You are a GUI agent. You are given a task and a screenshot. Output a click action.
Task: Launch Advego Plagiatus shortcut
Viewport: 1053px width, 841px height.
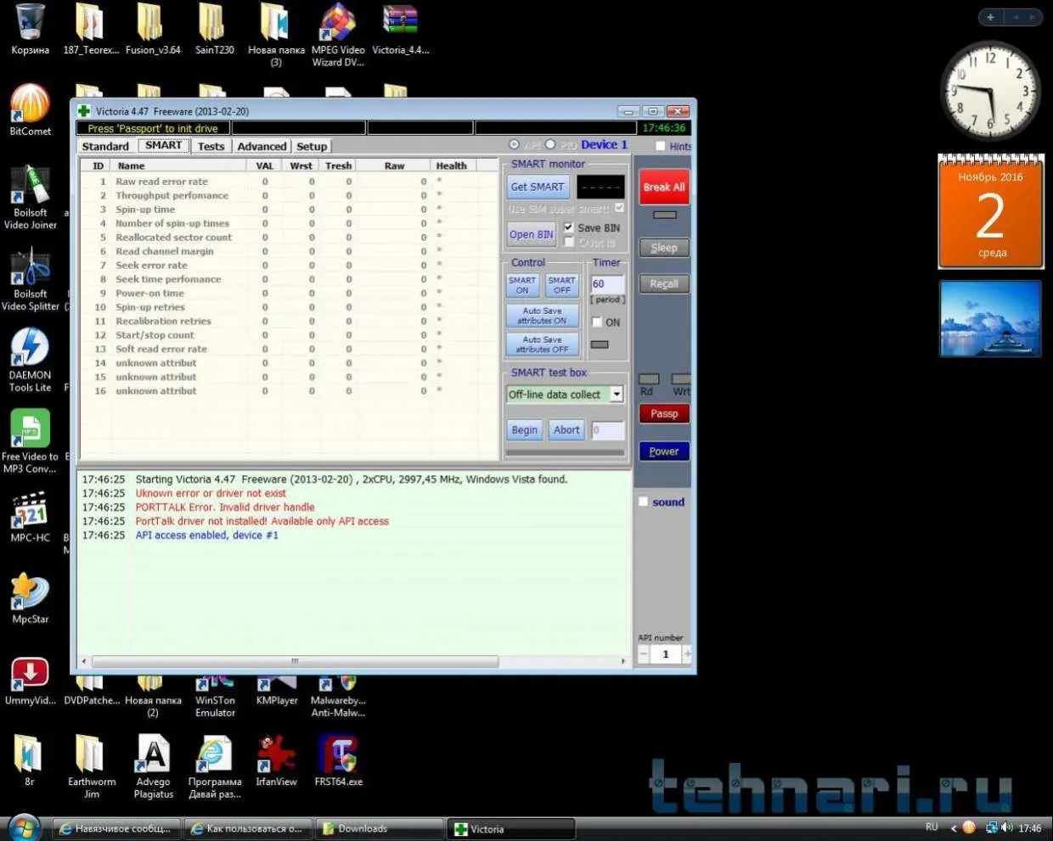(154, 765)
